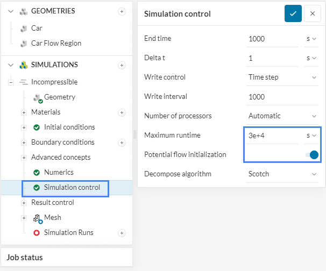
Task: Collapse the Geometries section chevron
Action: (11, 11)
